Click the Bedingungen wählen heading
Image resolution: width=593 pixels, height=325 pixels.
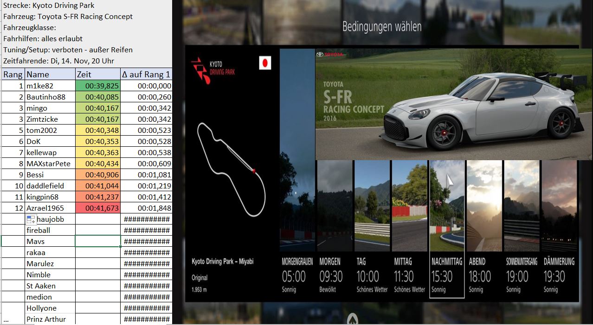coord(382,26)
